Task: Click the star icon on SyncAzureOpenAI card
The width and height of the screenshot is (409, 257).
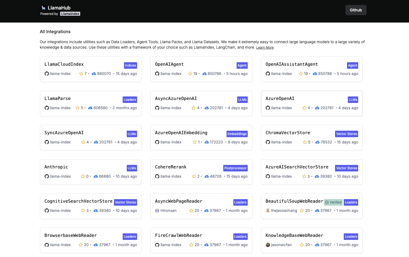Action: click(x=83, y=142)
